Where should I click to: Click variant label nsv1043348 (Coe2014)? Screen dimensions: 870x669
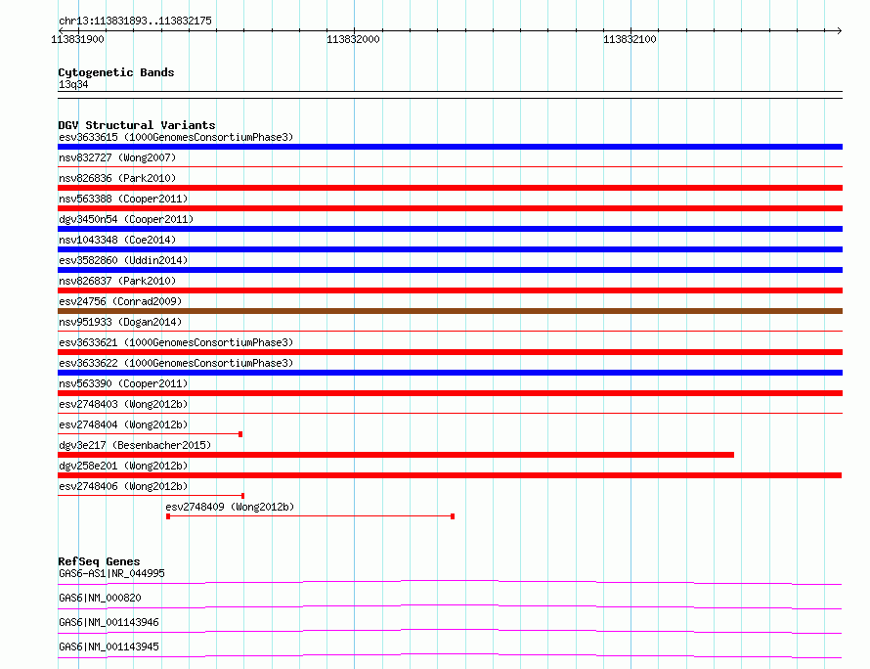tap(117, 240)
